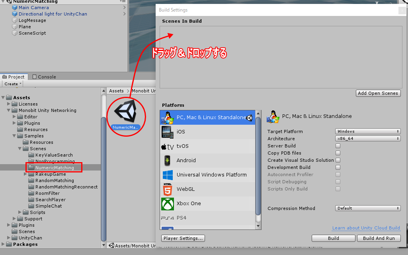Collapse the Monobit Unity Networking folder
This screenshot has height=255, width=408.
click(x=9, y=110)
